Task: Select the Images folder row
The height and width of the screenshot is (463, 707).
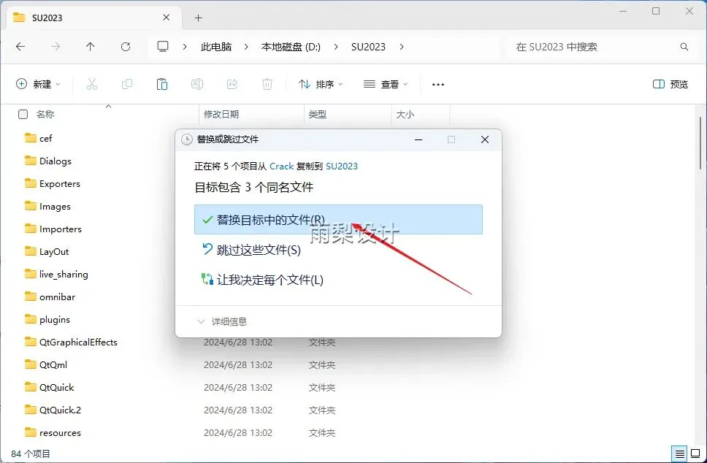Action: click(55, 206)
